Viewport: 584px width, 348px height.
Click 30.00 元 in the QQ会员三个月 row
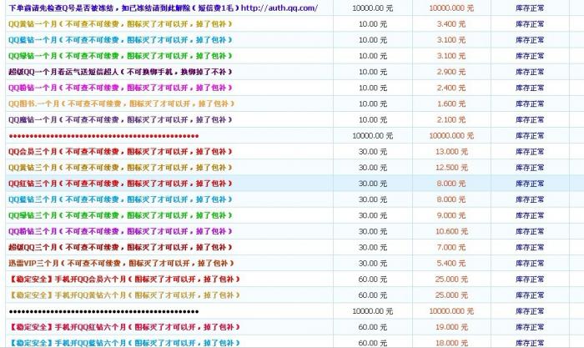click(x=373, y=152)
